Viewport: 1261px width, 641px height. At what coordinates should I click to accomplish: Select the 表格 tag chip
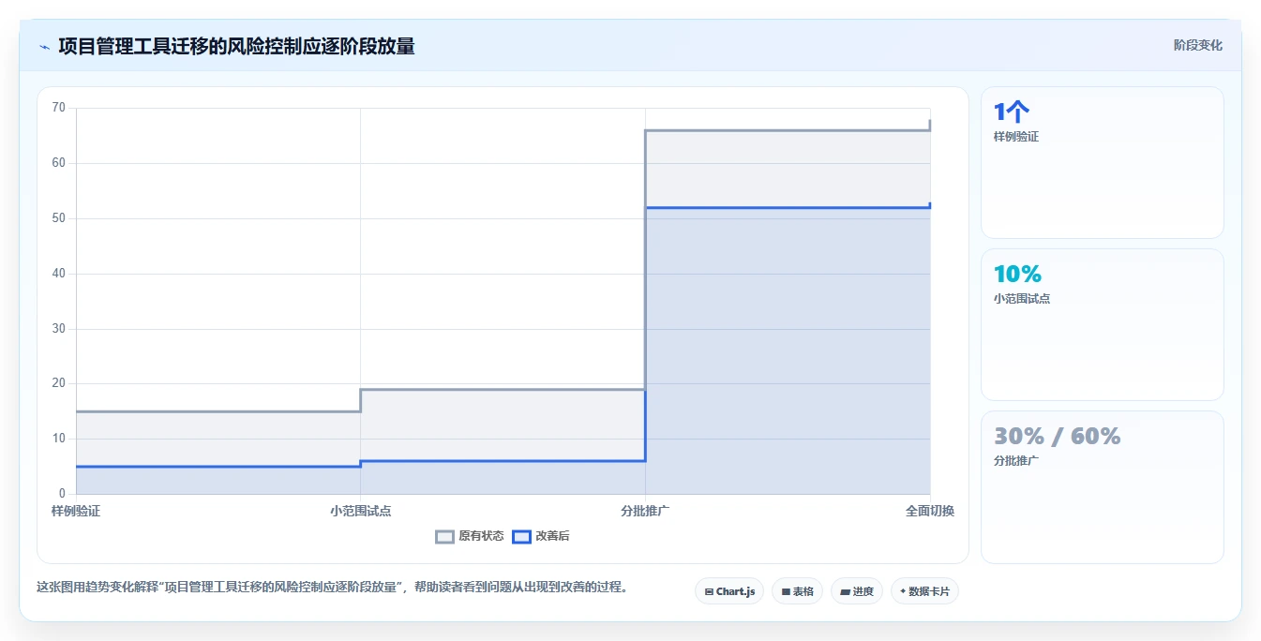click(x=798, y=591)
